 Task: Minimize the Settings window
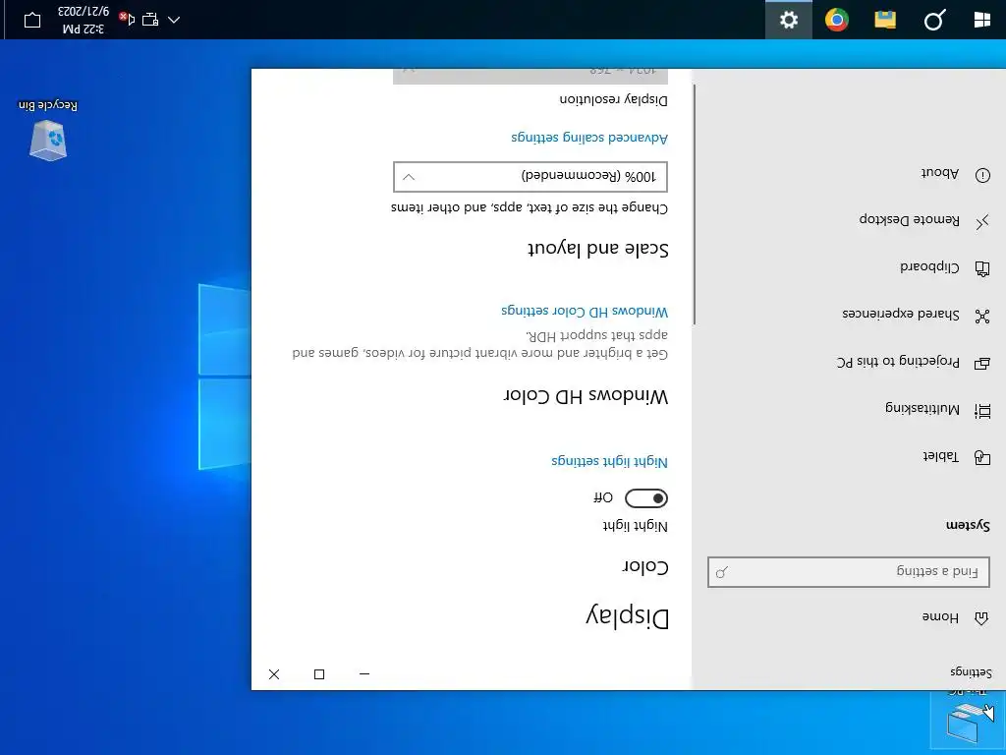pyautogui.click(x=364, y=674)
